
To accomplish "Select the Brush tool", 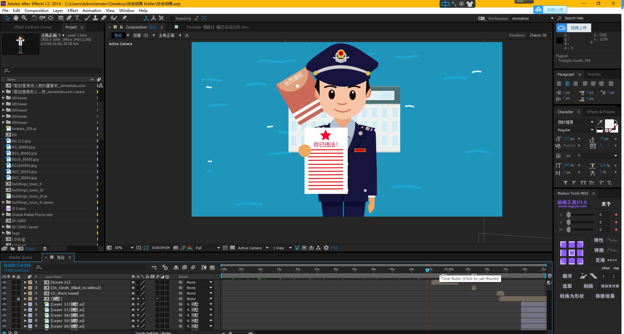I will [87, 18].
